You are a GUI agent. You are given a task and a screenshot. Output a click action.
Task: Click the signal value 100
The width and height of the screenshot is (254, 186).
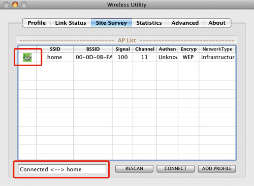(x=122, y=57)
